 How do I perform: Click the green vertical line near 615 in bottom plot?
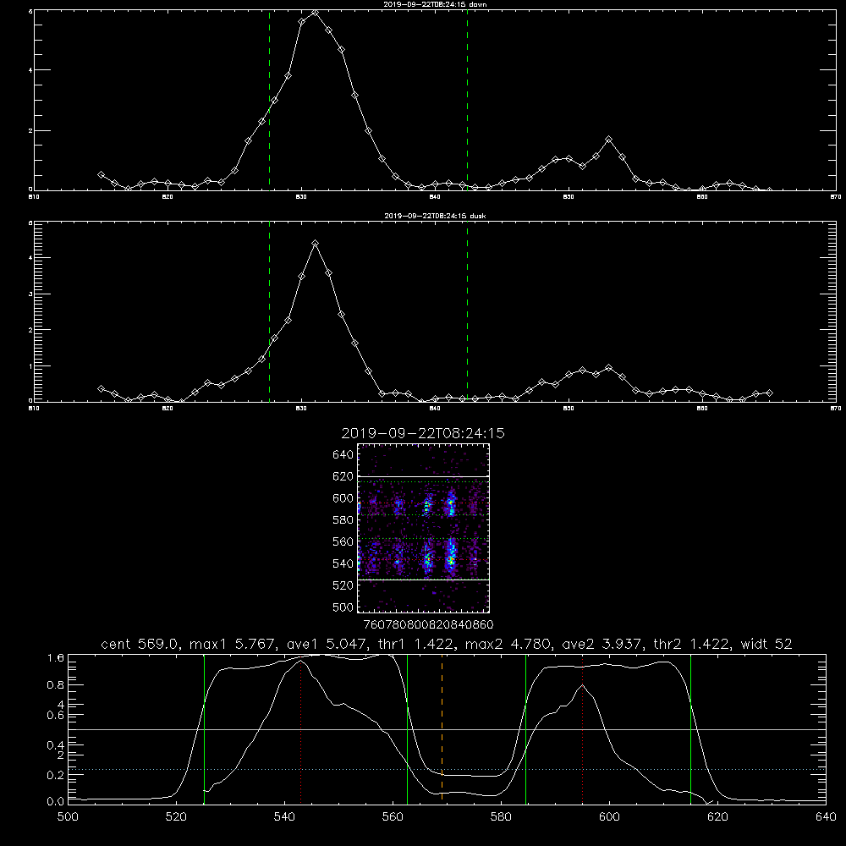[690, 728]
